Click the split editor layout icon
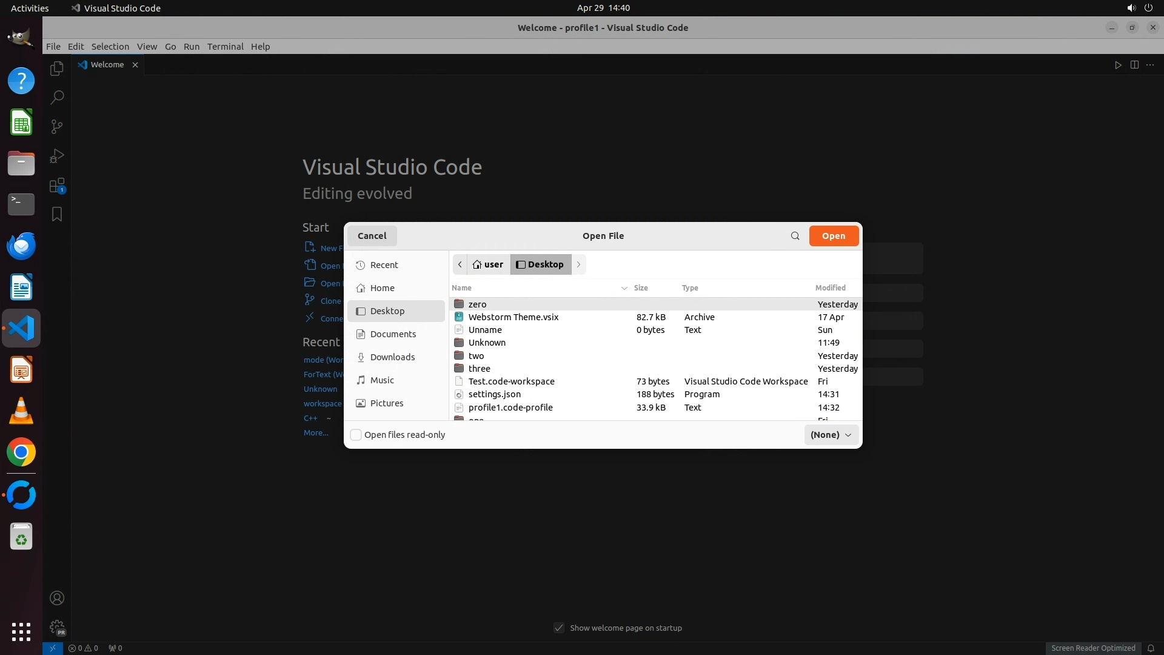This screenshot has width=1164, height=655. tap(1134, 65)
